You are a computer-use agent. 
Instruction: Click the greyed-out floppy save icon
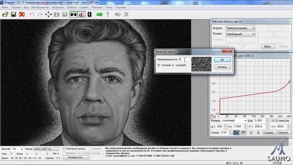[65, 14]
